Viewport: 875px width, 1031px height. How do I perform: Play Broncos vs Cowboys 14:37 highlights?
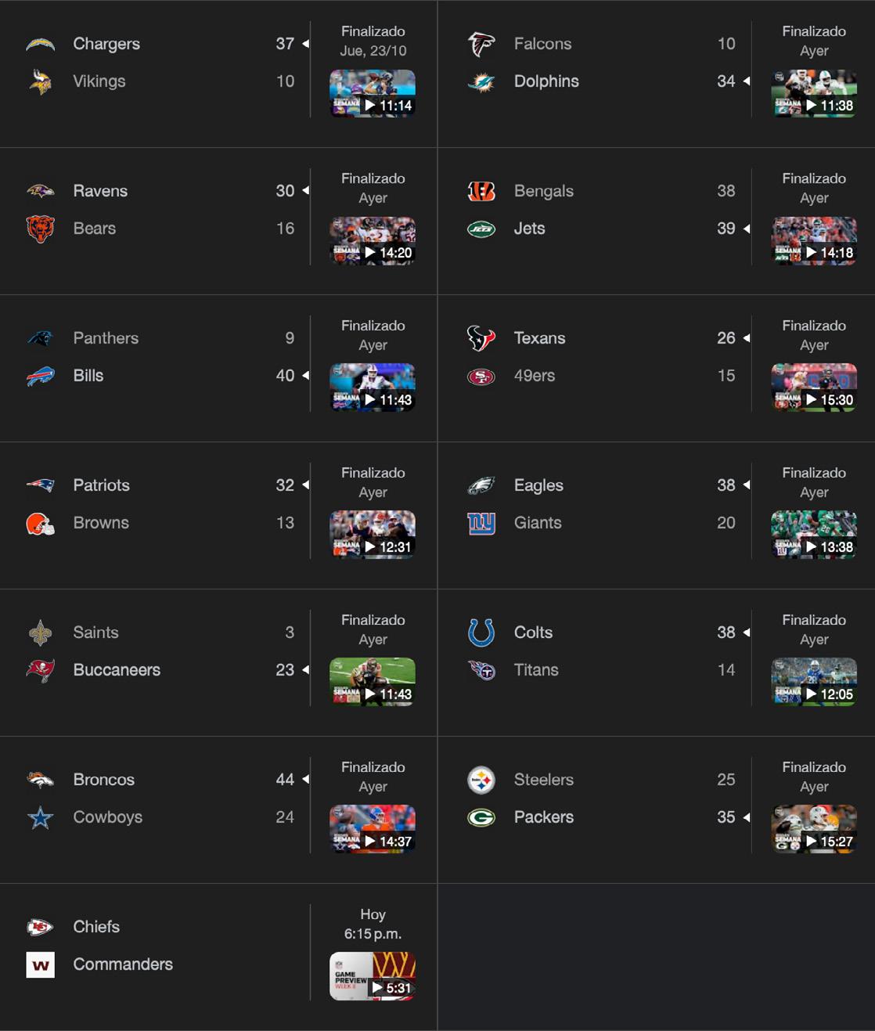[x=373, y=829]
